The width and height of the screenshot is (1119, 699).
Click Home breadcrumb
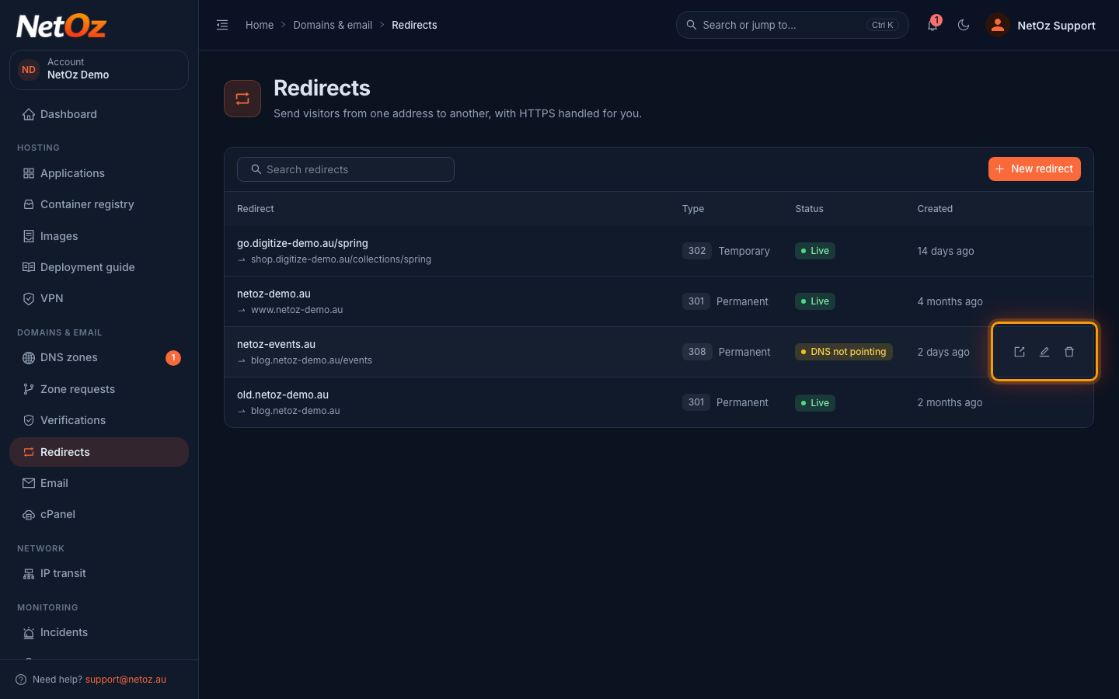click(x=260, y=25)
